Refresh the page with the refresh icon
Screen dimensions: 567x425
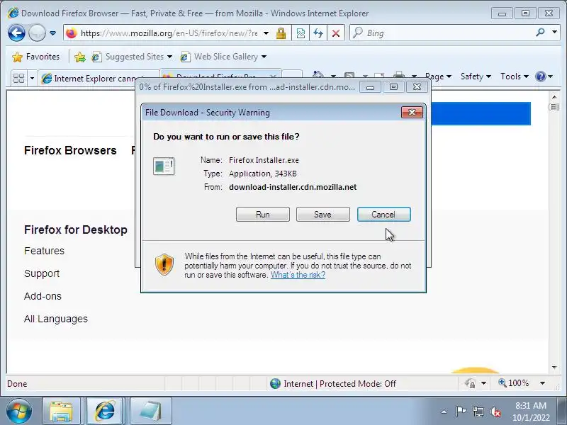(x=318, y=33)
